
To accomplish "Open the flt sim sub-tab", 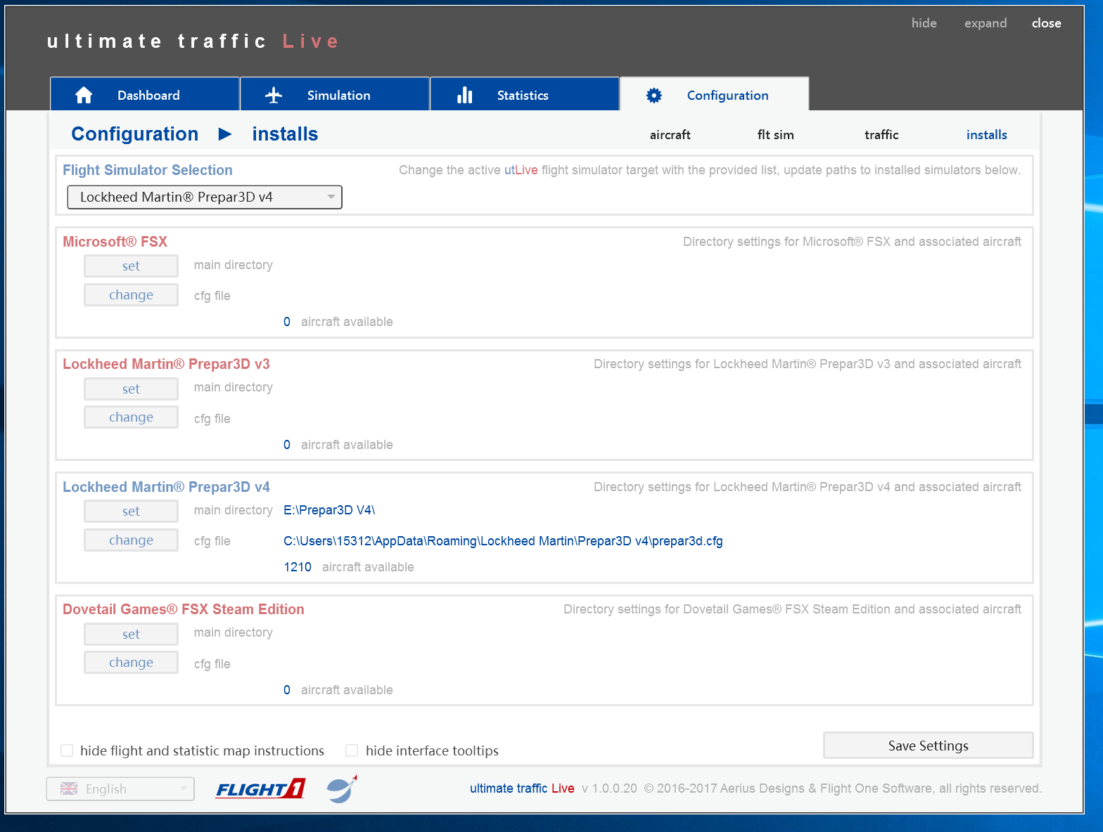I will click(775, 135).
